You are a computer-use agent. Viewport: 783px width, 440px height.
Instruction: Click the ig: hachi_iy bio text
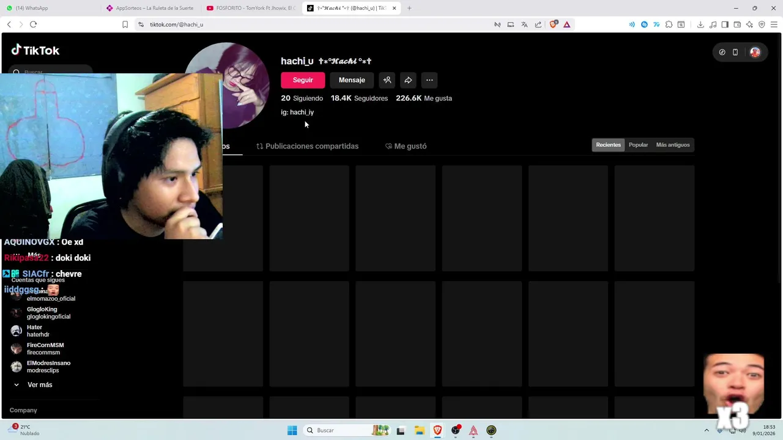297,112
